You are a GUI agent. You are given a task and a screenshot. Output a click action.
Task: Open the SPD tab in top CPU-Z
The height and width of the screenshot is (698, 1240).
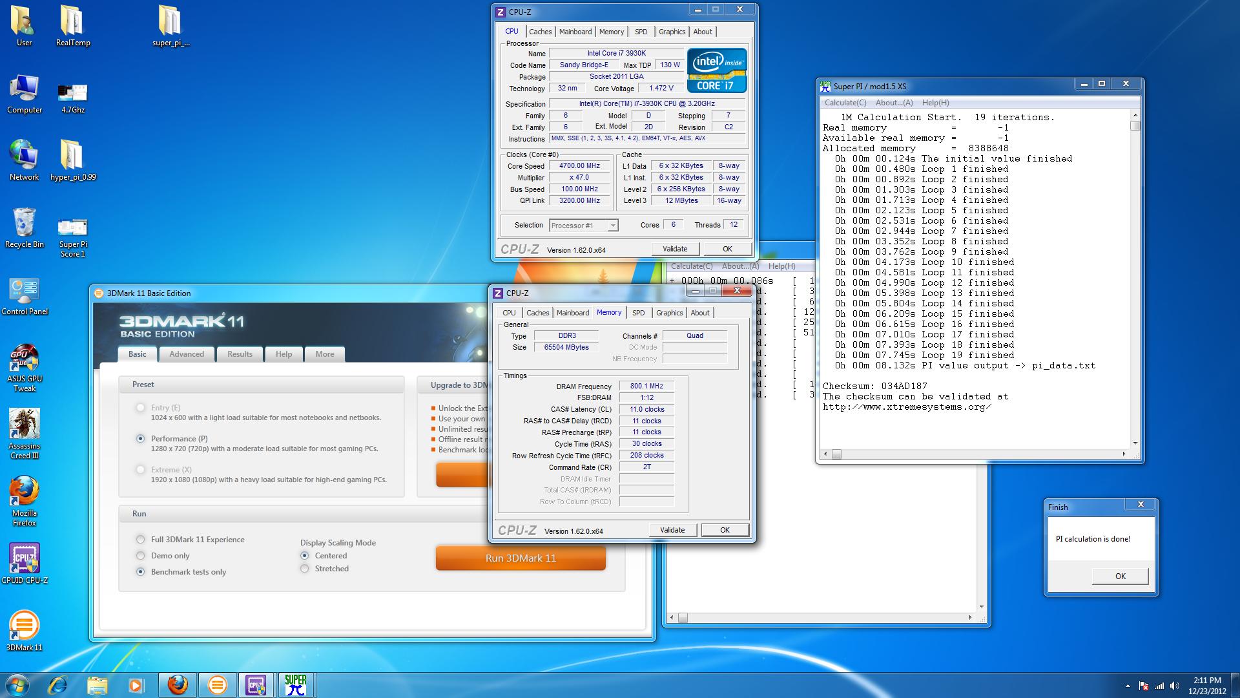pos(641,32)
